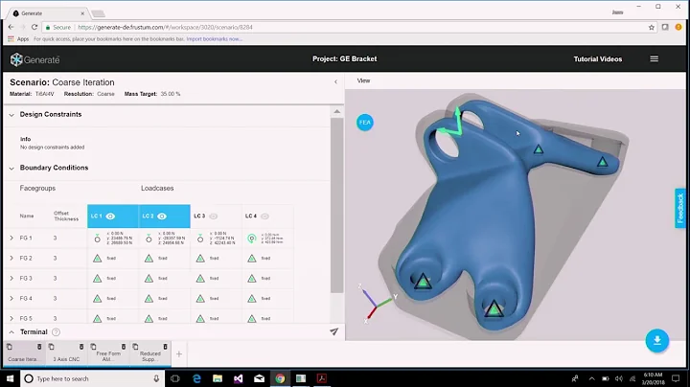
Task: Click the blue download button in viewport
Action: click(x=657, y=340)
